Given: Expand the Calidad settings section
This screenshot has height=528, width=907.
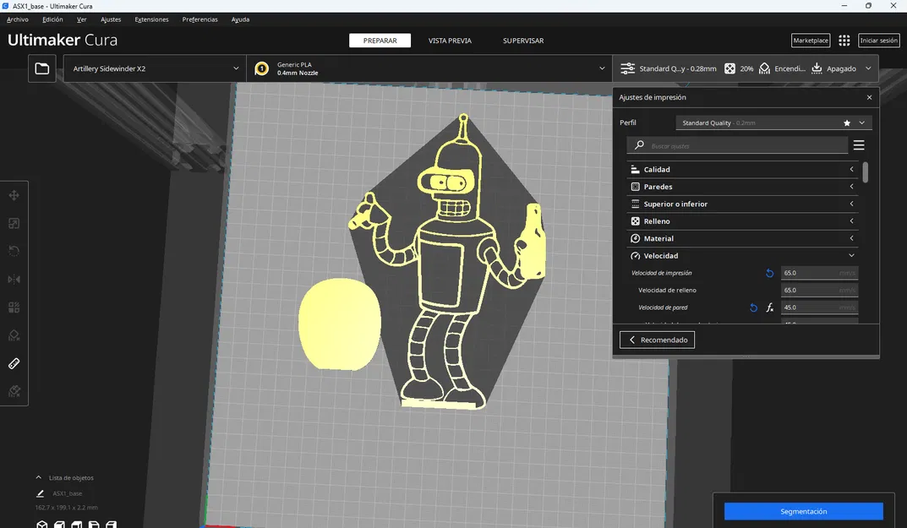Looking at the screenshot, I should pos(742,169).
